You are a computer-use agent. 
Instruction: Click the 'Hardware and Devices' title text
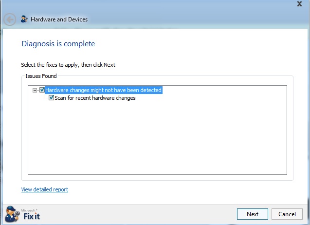click(59, 19)
